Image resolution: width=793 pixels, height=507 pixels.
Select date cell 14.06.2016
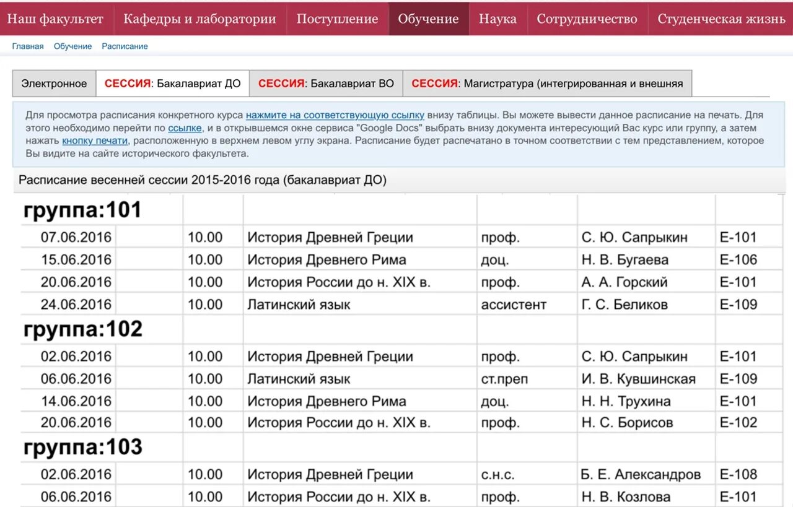click(76, 401)
